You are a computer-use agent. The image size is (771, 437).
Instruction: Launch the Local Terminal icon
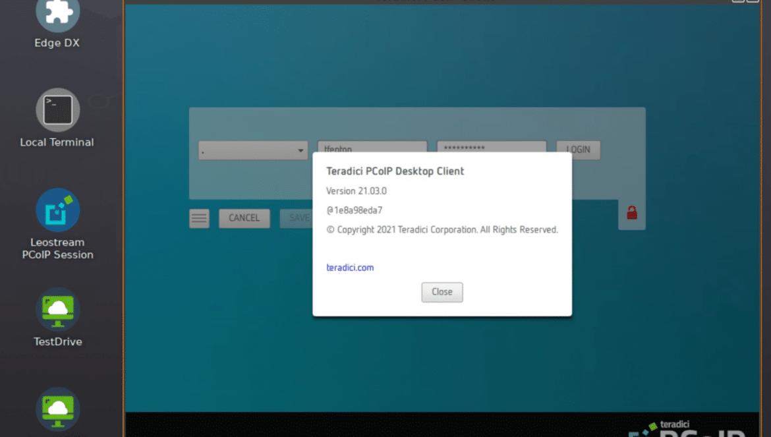click(57, 109)
